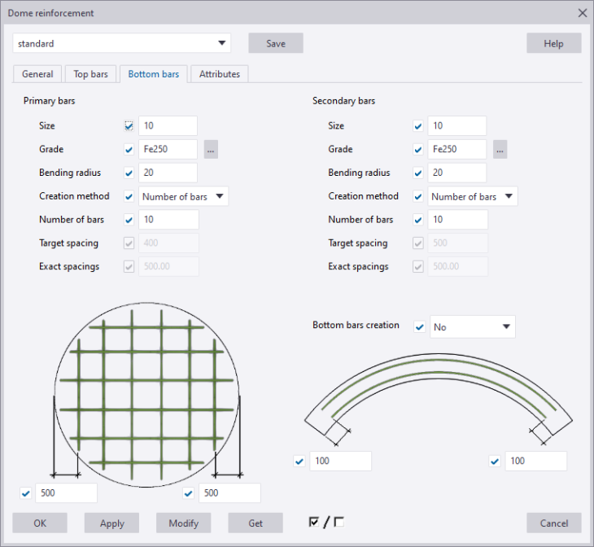The height and width of the screenshot is (547, 594).
Task: Expand Secondary bars Creation method dropdown
Action: point(474,196)
